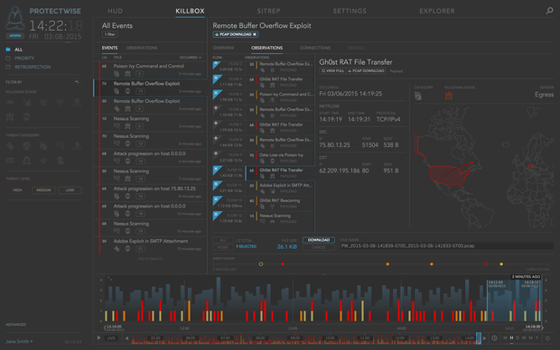This screenshot has height=350, width=560.
Task: Click the red dot in event history
Action: pyautogui.click(x=283, y=264)
